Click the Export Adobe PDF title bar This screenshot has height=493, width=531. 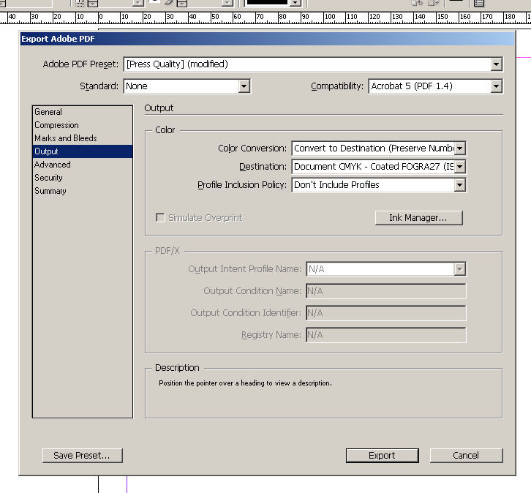267,39
